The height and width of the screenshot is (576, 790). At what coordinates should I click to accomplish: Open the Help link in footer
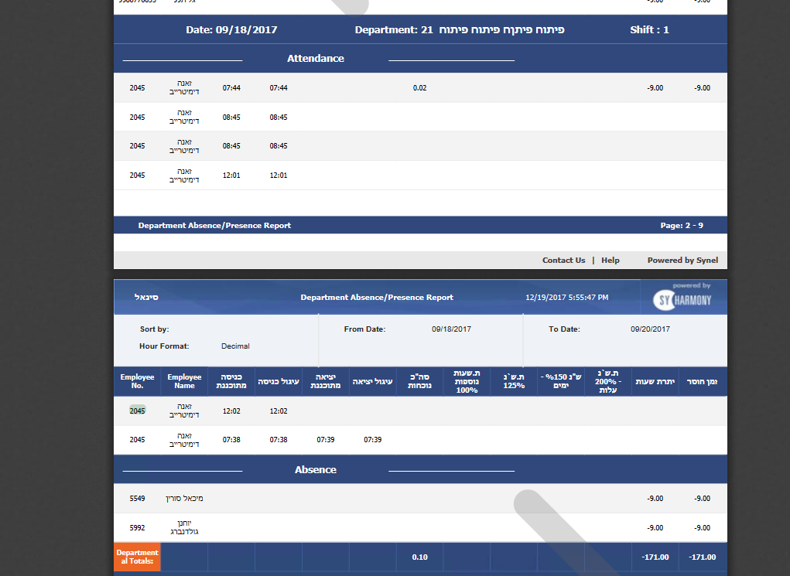610,261
